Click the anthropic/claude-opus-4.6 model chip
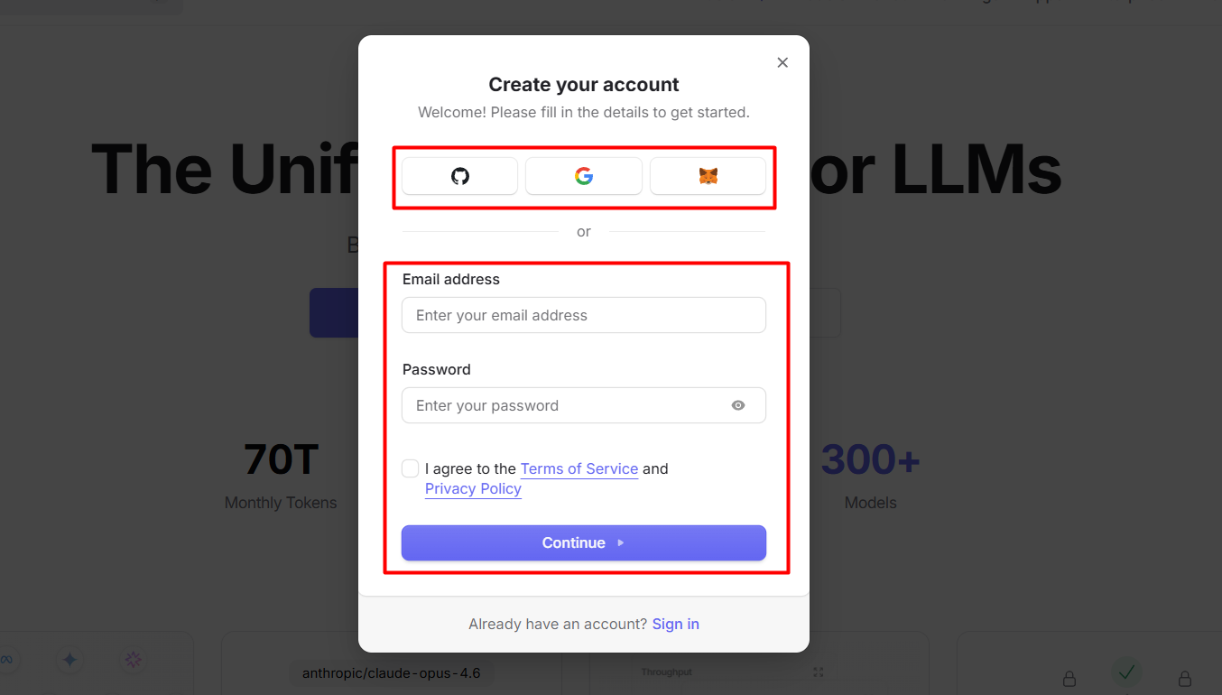The image size is (1222, 695). (x=392, y=673)
